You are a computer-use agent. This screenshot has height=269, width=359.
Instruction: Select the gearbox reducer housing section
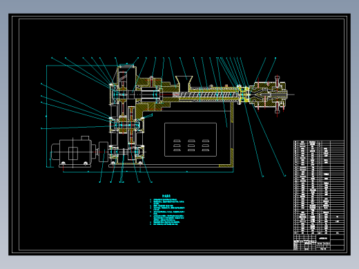tap(127, 115)
